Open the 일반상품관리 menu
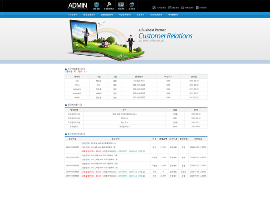This screenshot has height=222, width=270. coord(107,15)
